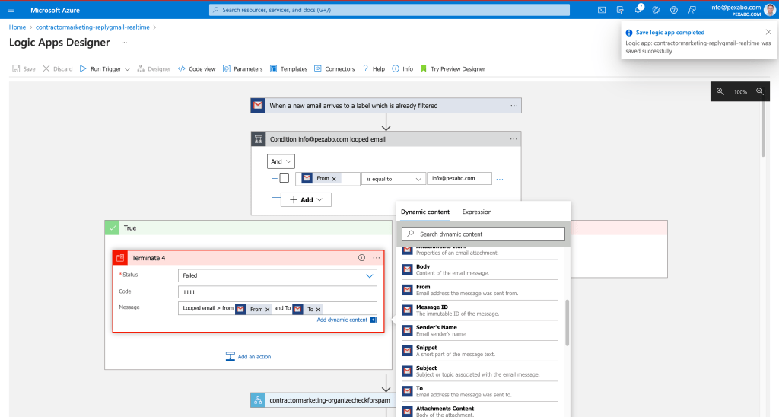Open the Condition card ellipsis menu

pos(514,139)
